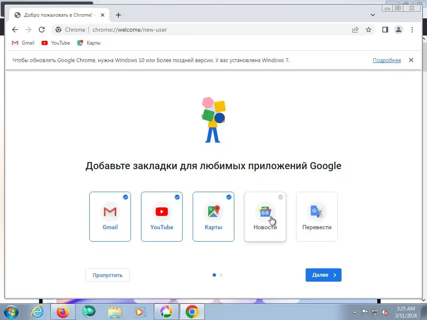Launch Internet Explorer from the taskbar
Screen dimensions: 427x320
click(37, 312)
